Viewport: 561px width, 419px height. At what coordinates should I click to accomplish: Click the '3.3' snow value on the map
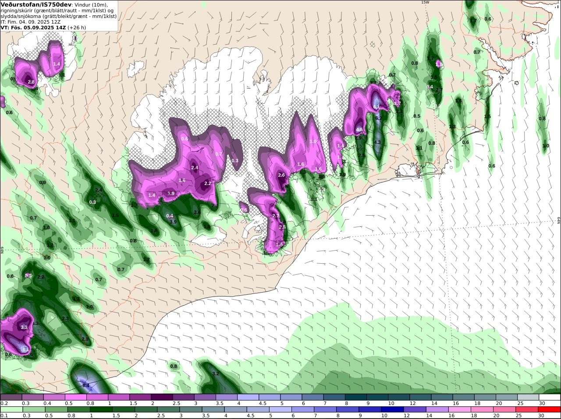pos(24,327)
